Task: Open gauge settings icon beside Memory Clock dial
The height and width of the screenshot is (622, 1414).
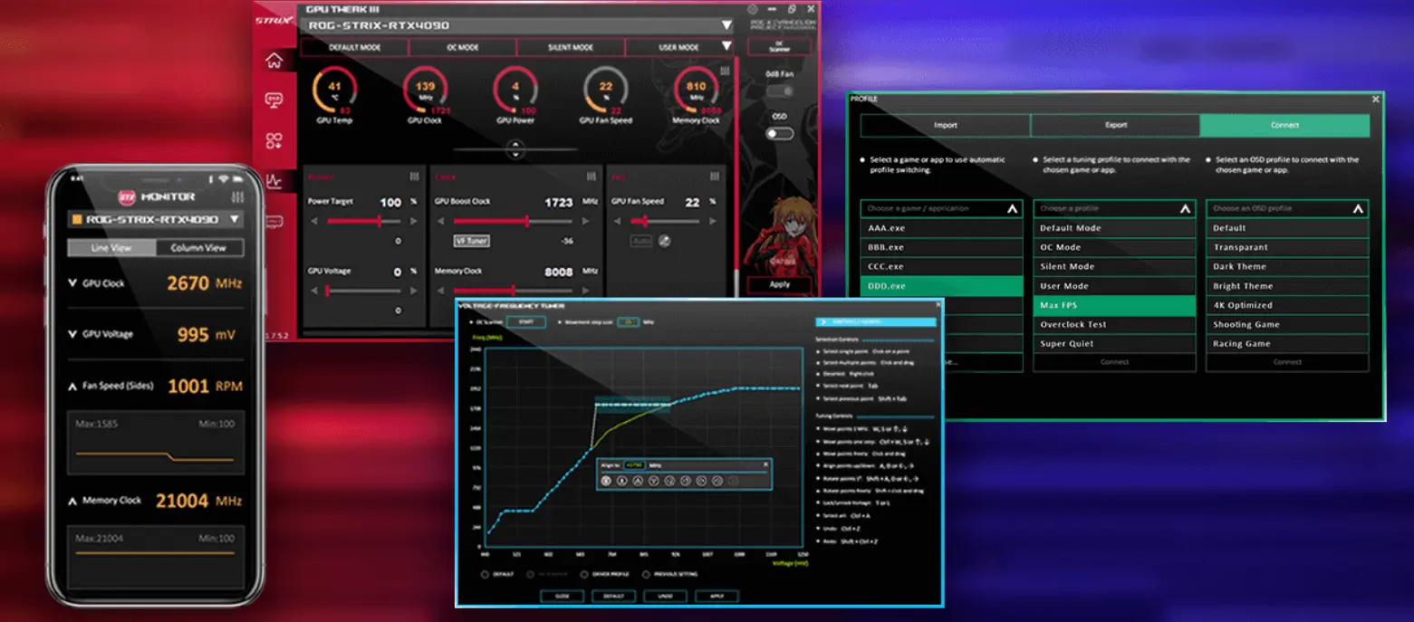Action: pyautogui.click(x=725, y=71)
